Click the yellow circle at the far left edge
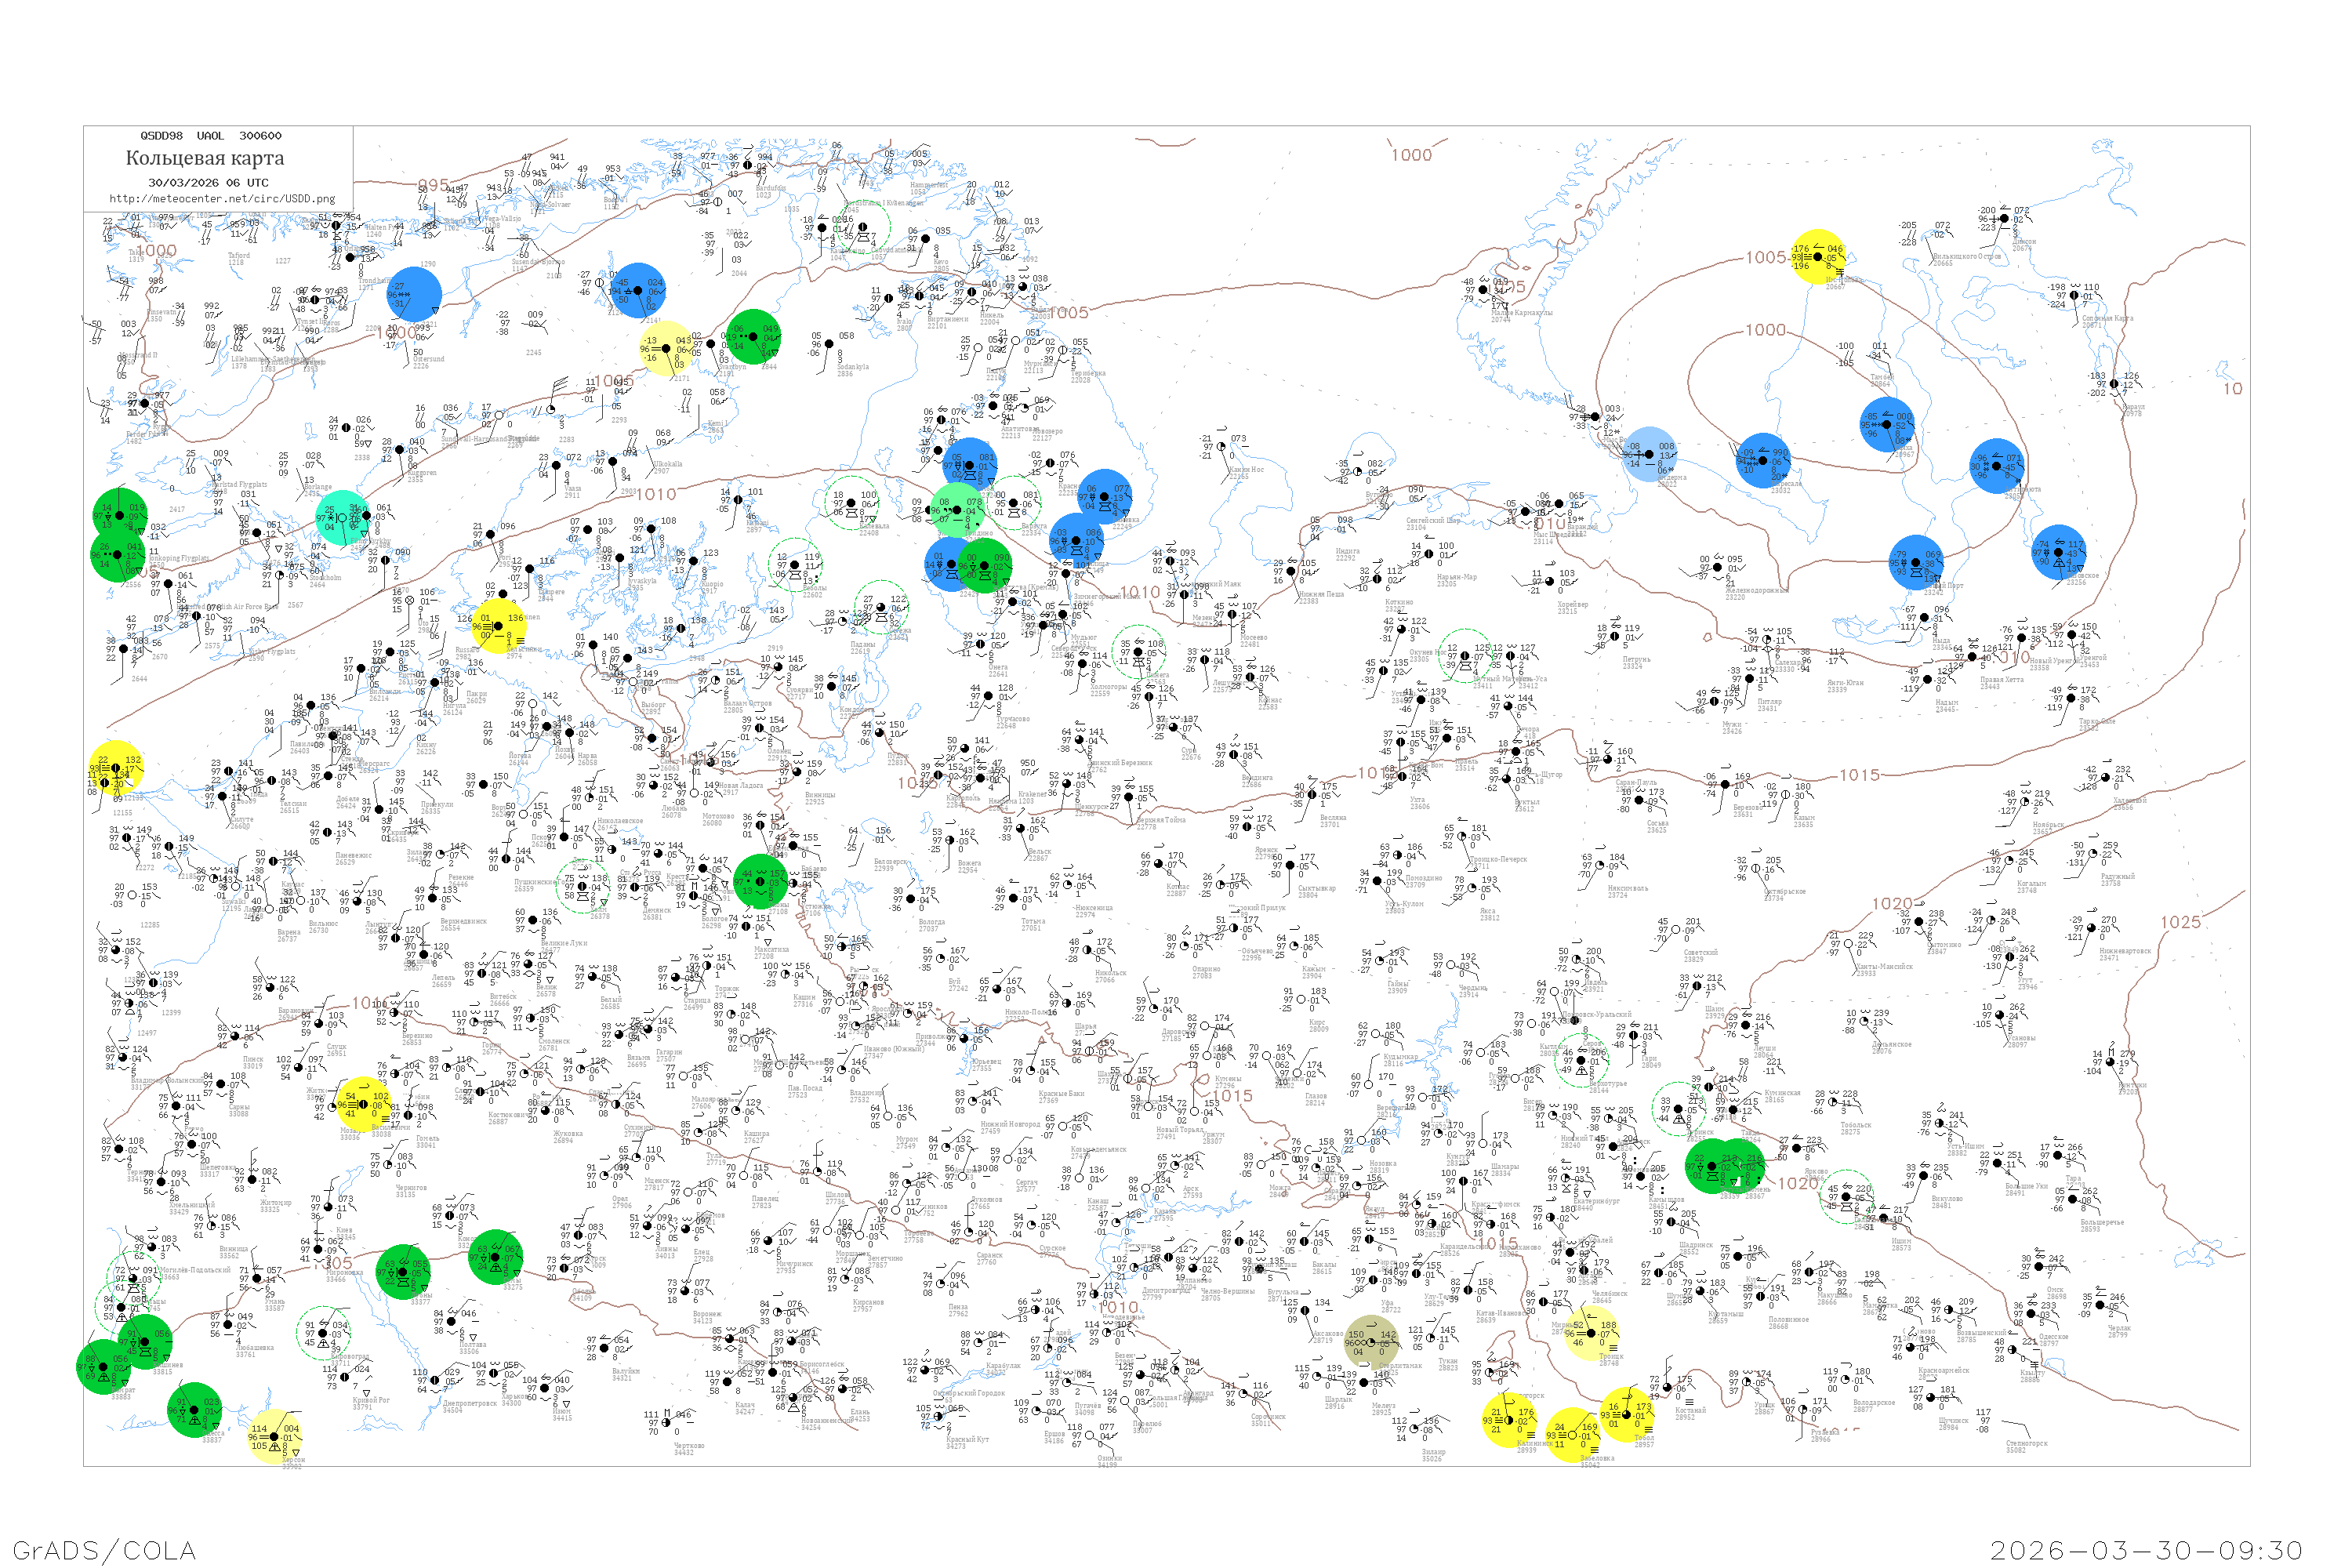 click(116, 768)
